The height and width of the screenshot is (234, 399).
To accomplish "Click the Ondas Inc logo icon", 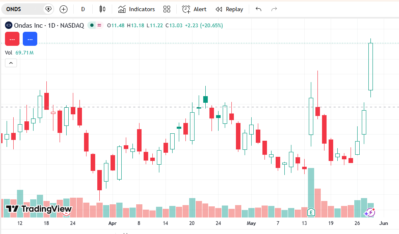I will coord(9,25).
